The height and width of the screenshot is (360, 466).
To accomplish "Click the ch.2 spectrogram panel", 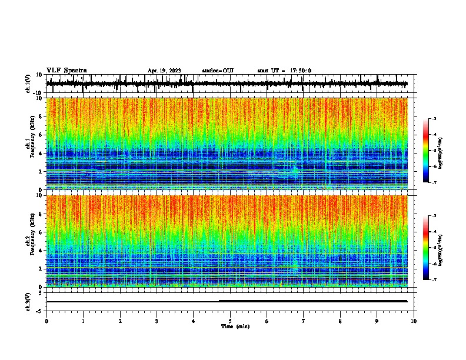I will click(x=227, y=241).
